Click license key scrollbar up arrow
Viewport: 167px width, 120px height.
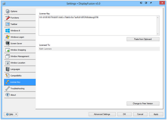[158, 18]
